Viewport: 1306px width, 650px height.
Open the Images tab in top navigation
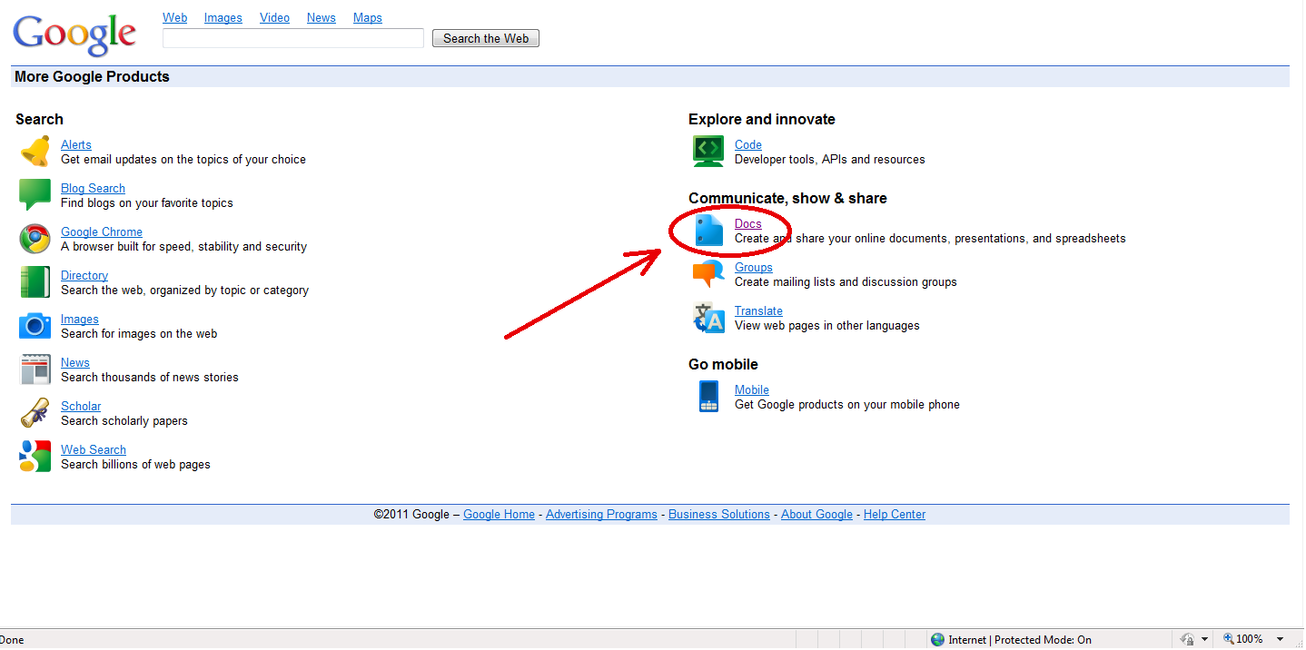click(x=223, y=17)
